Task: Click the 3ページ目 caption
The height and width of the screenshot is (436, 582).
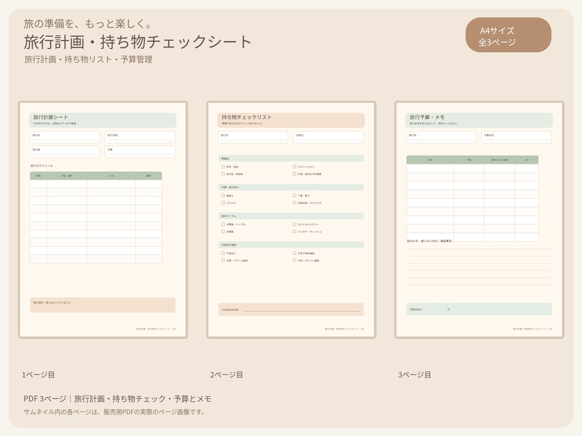Action: (414, 375)
